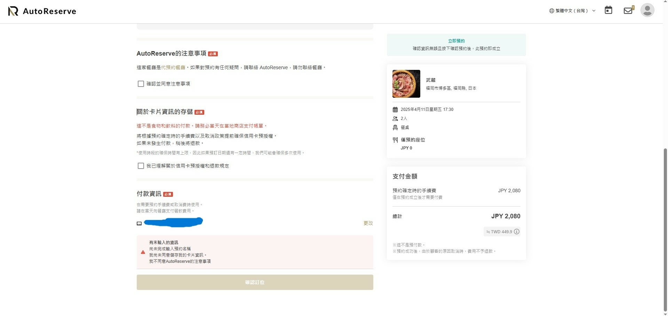This screenshot has width=668, height=316.
Task: Click the 預約確定時的手續費 fee label
Action: pyautogui.click(x=414, y=191)
